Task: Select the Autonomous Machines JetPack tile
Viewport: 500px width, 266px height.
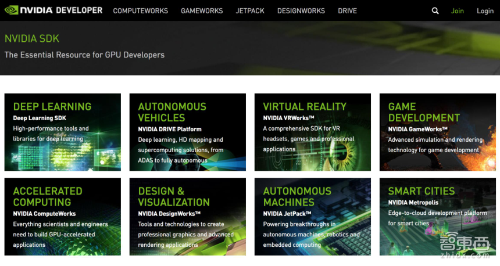Action: (312, 217)
